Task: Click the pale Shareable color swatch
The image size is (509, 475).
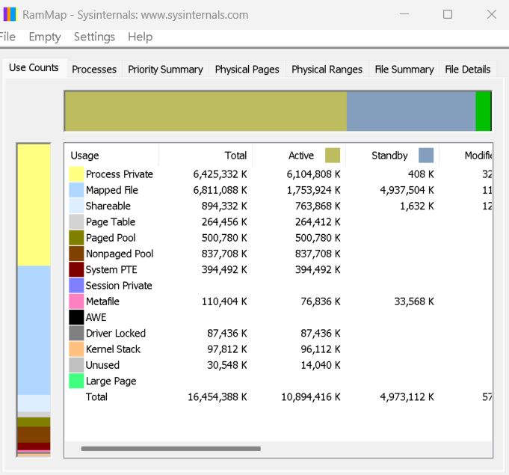Action: [76, 206]
